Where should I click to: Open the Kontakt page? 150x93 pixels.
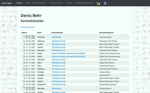[x=69, y=3]
